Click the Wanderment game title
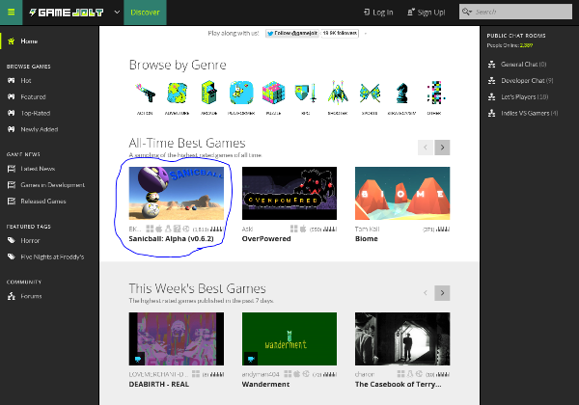 click(265, 384)
